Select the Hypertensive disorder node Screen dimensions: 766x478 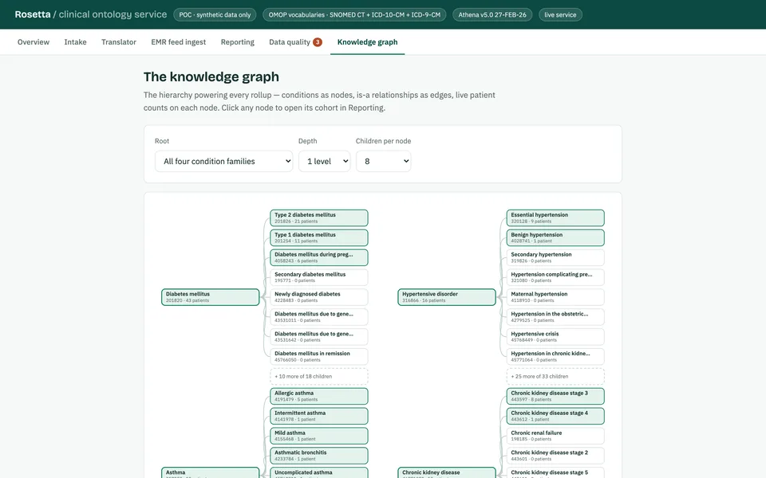tap(447, 297)
